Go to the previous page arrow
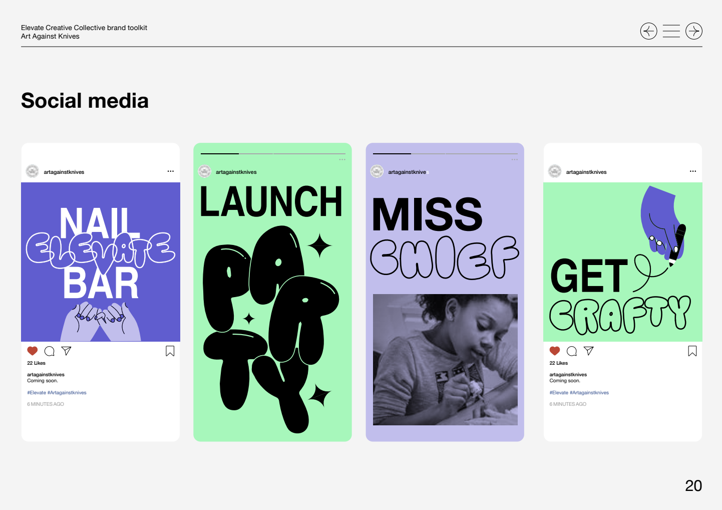Image resolution: width=722 pixels, height=510 pixels. [x=648, y=31]
